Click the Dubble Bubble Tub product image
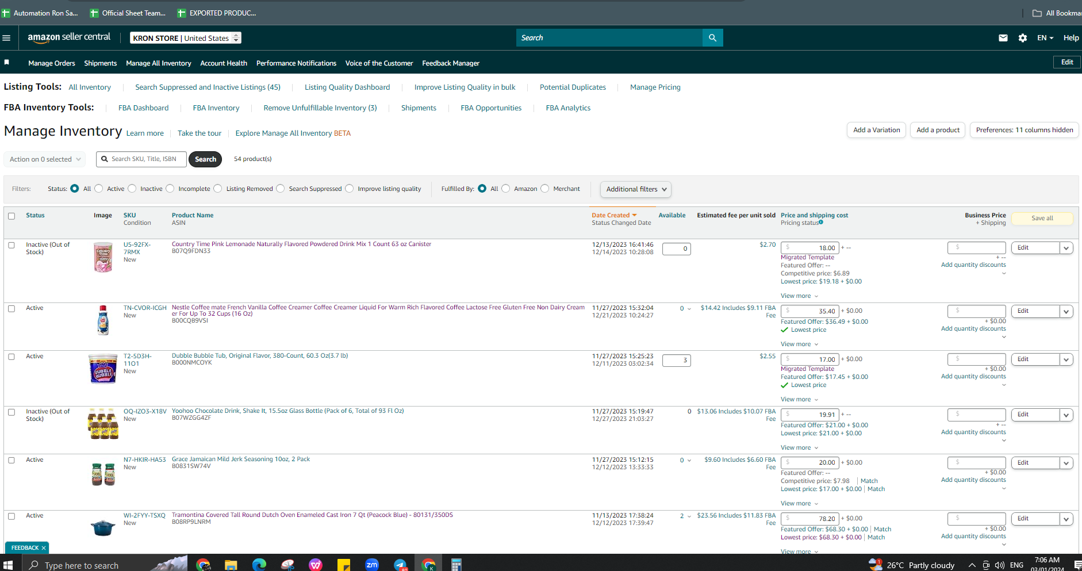 point(103,369)
